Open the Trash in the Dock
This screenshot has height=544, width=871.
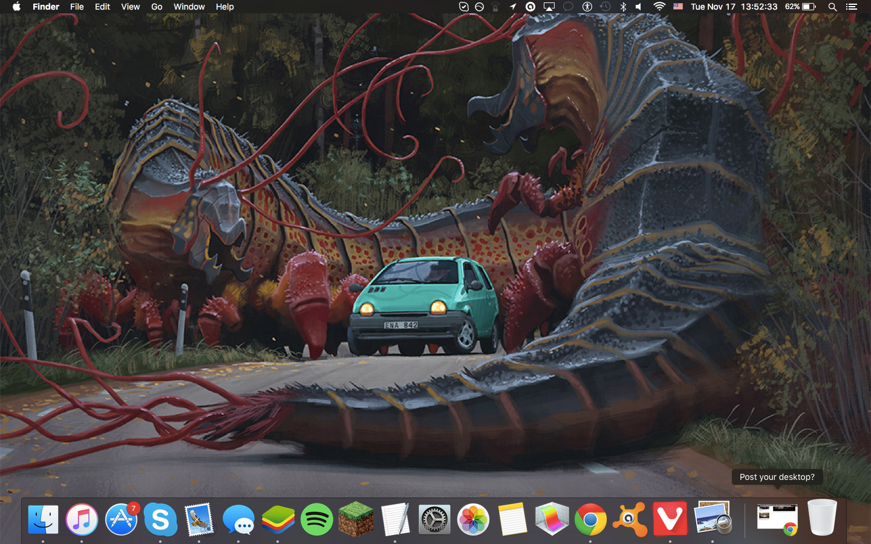click(822, 517)
